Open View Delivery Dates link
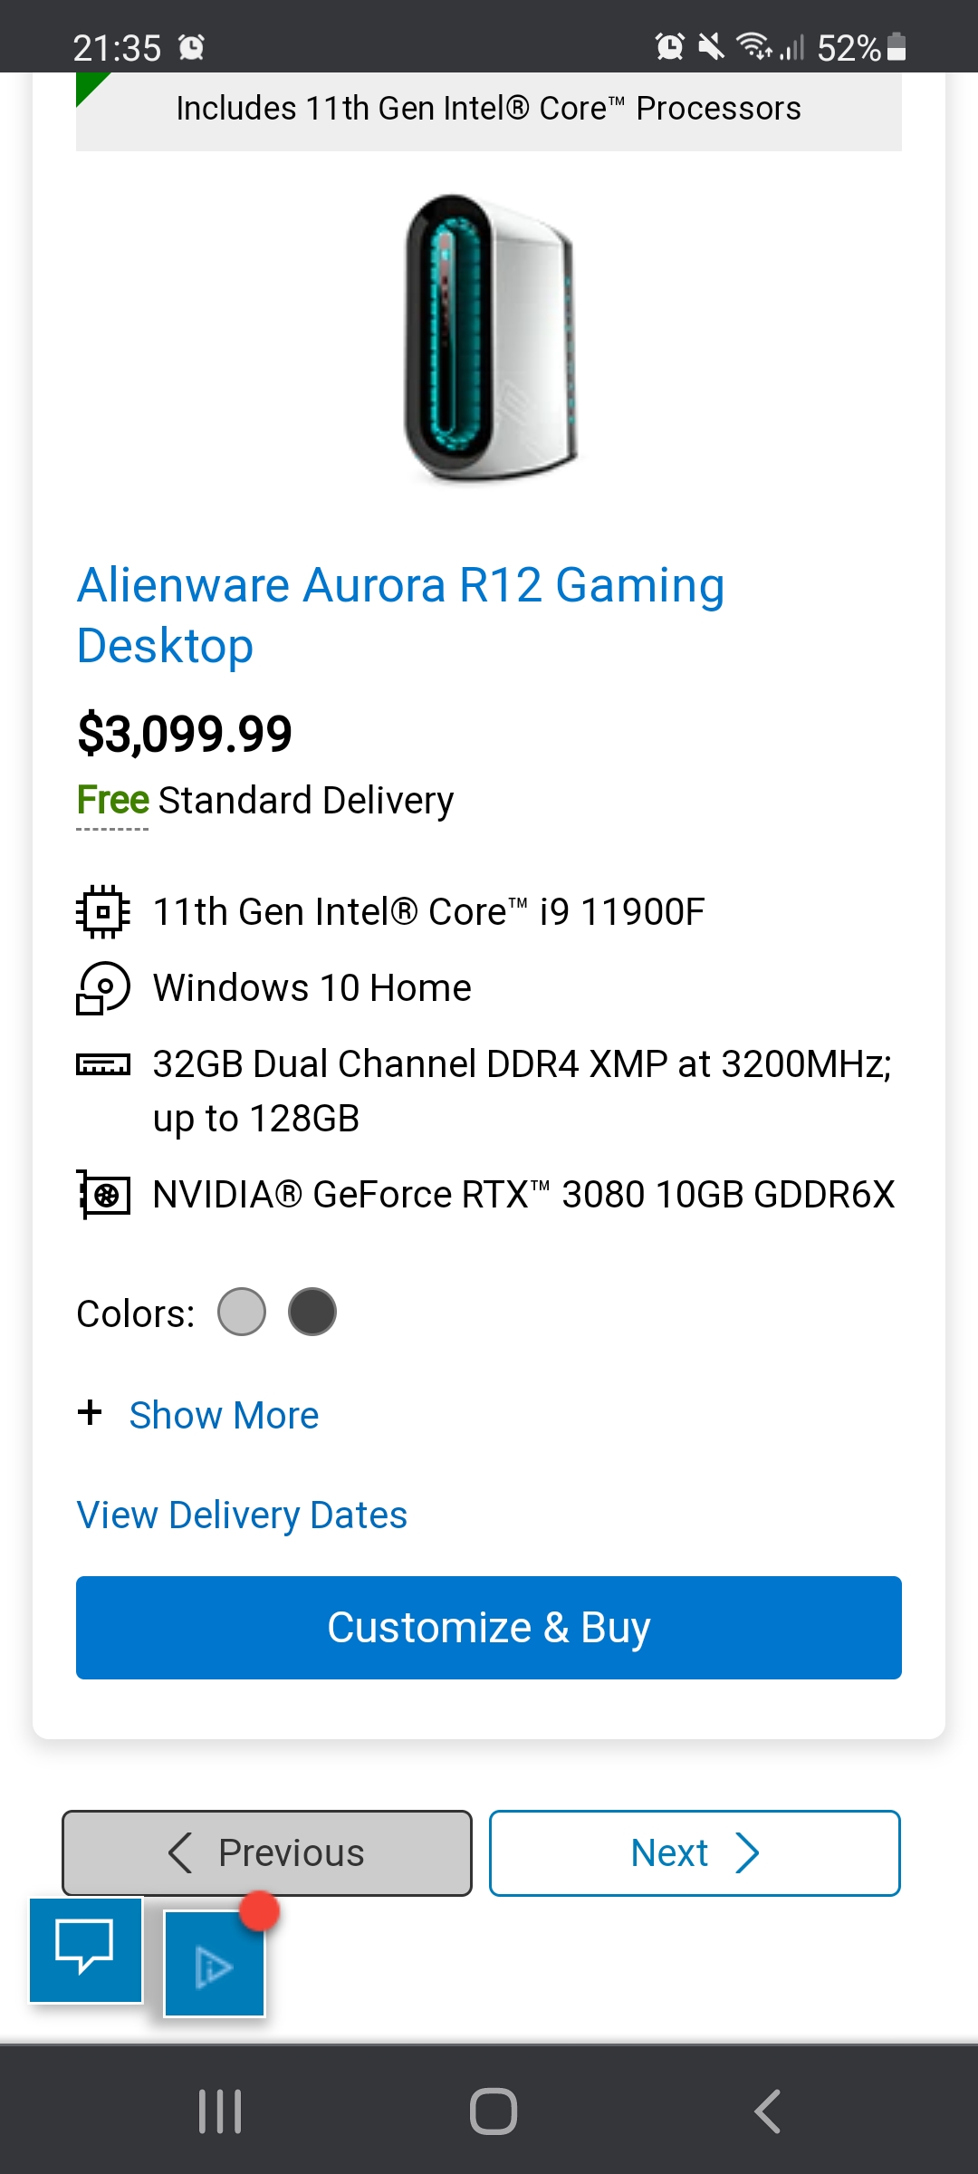This screenshot has height=2174, width=978. coord(242,1515)
